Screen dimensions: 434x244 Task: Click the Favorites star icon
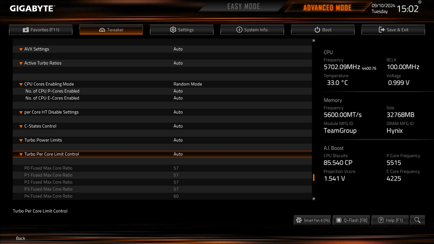26,30
